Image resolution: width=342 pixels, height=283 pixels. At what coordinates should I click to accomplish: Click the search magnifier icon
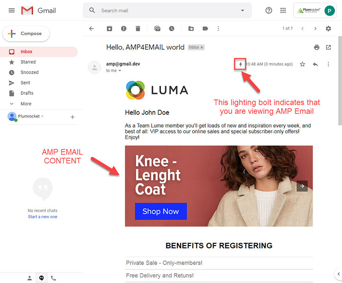pyautogui.click(x=92, y=10)
